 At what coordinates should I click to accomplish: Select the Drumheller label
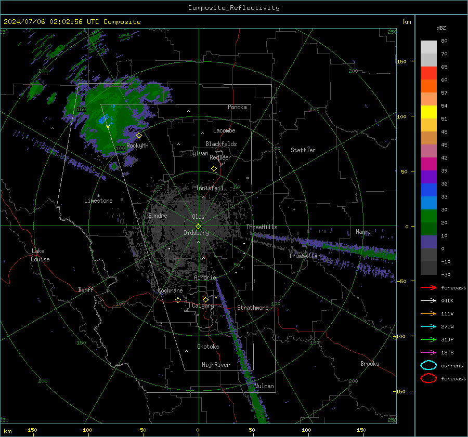(304, 256)
